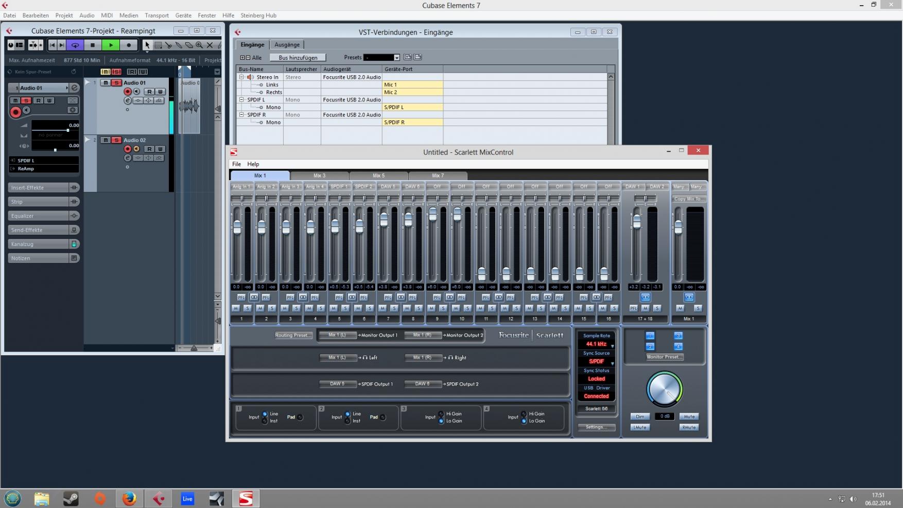The width and height of the screenshot is (903, 508).
Task: Open the Geräte menu
Action: 183,15
